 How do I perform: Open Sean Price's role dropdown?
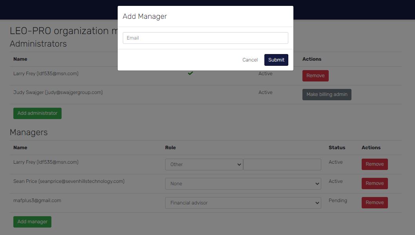(x=243, y=183)
